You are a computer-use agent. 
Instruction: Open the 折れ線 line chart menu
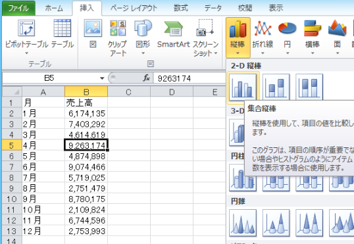pyautogui.click(x=263, y=37)
